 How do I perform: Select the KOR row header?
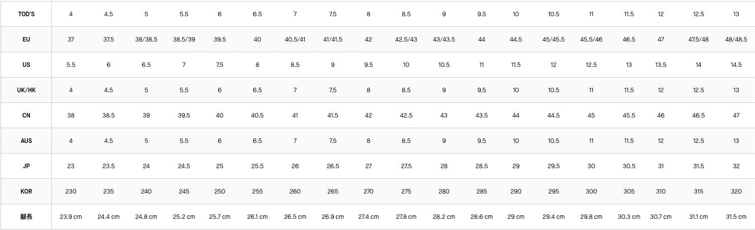[26, 191]
